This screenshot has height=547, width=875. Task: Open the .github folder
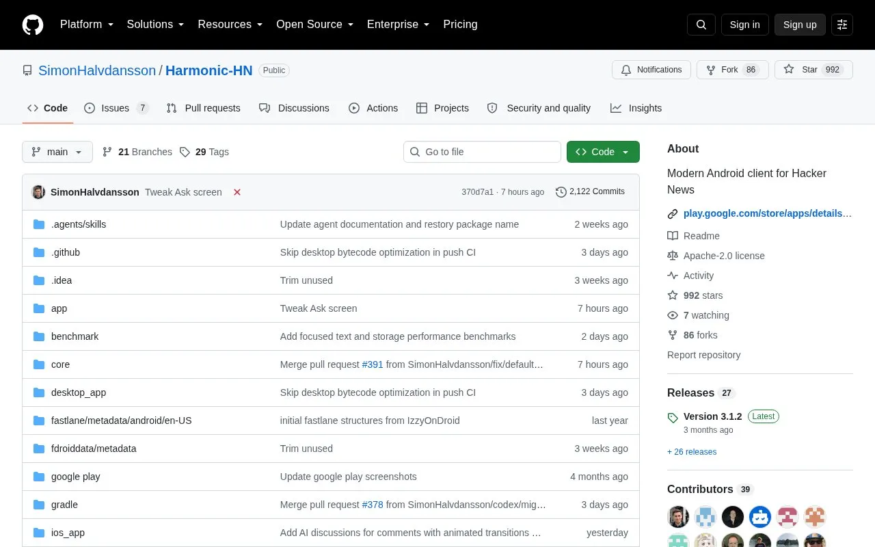(66, 252)
